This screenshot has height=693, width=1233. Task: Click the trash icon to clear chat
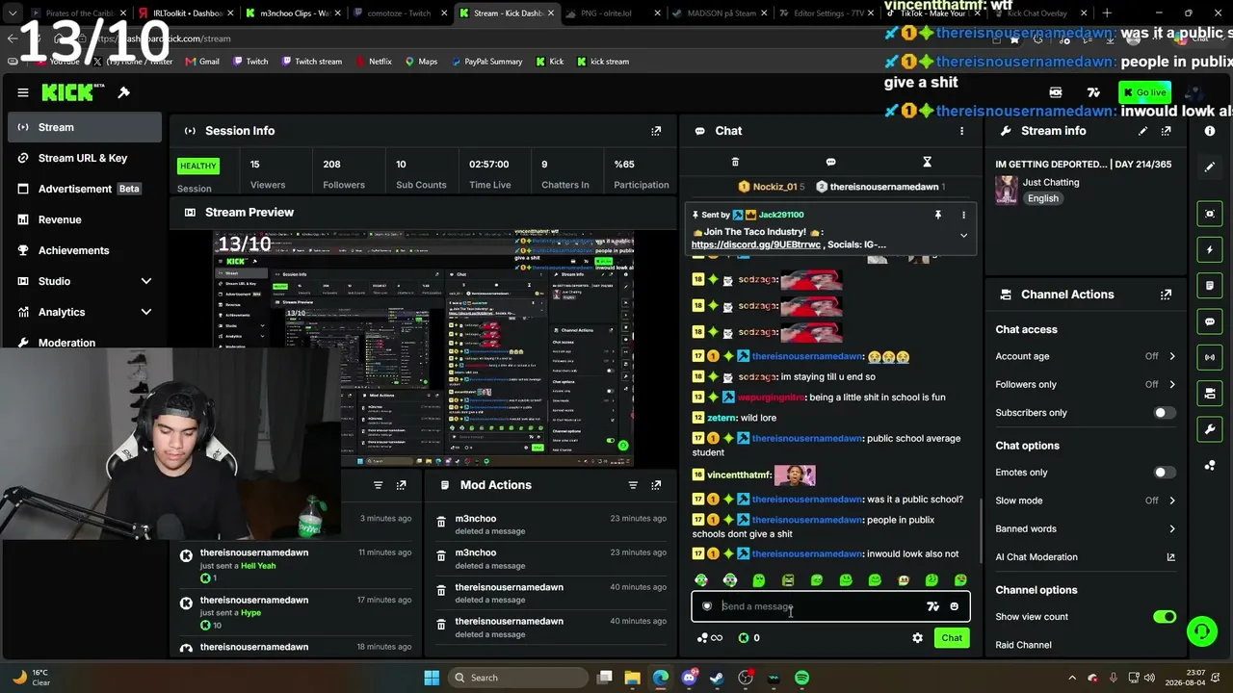[735, 162]
